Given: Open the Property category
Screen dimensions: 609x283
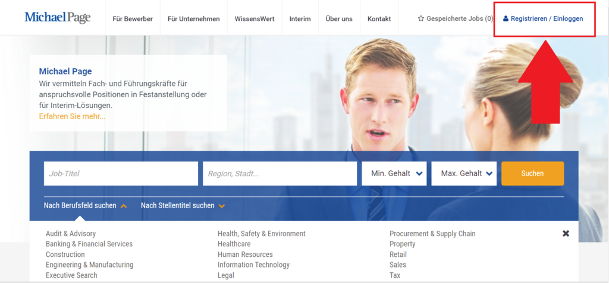Looking at the screenshot, I should coord(403,244).
